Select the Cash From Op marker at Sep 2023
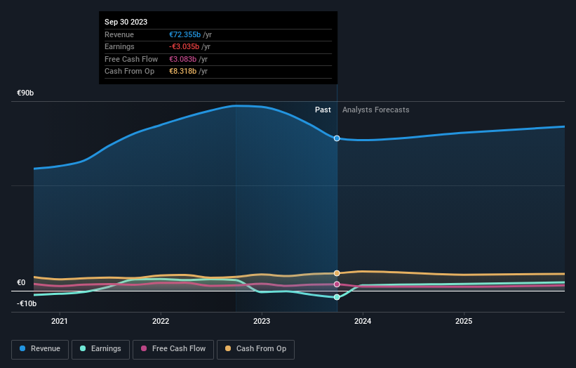This screenshot has height=368, width=576. click(x=337, y=273)
